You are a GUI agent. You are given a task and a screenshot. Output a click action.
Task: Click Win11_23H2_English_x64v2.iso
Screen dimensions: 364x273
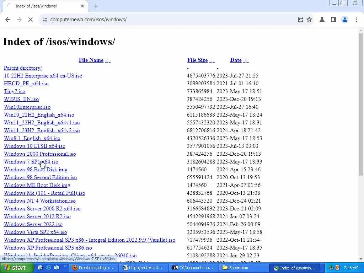coord(42,130)
